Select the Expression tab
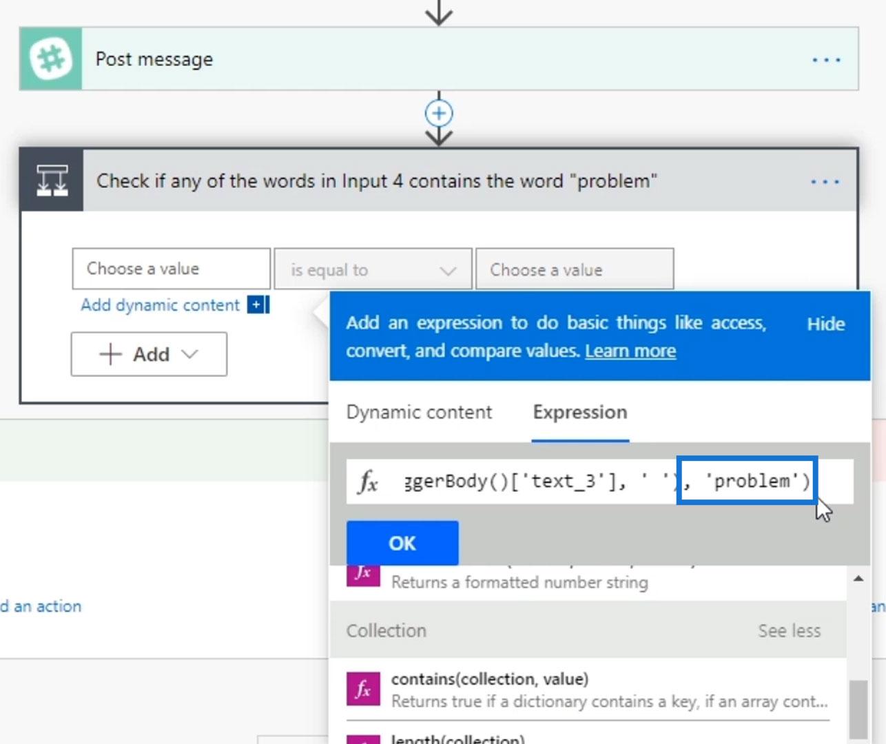 580,412
